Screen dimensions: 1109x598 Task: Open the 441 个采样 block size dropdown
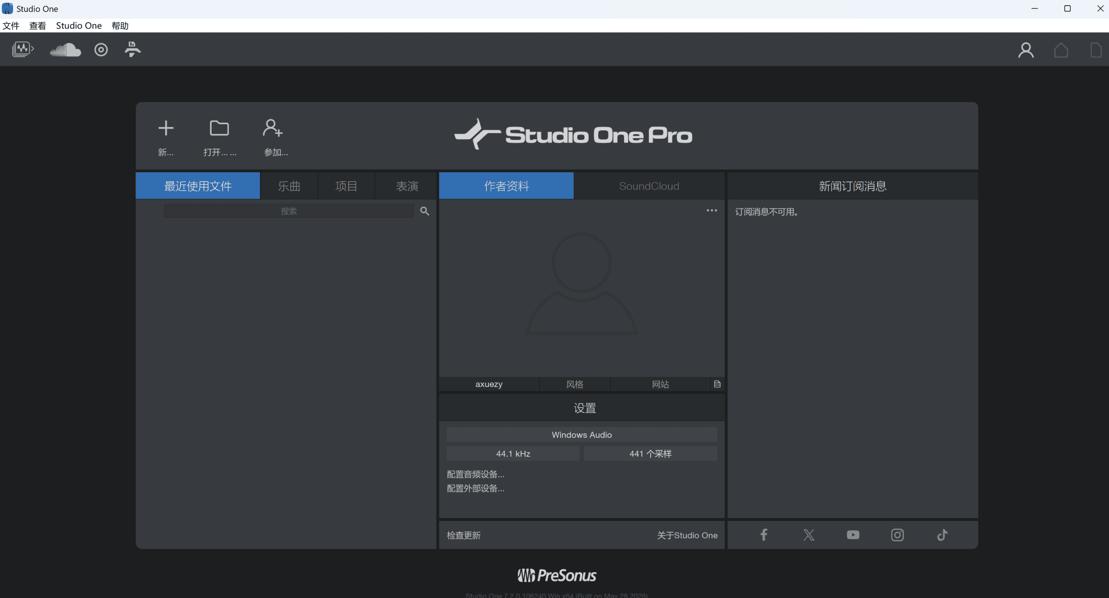(x=651, y=453)
